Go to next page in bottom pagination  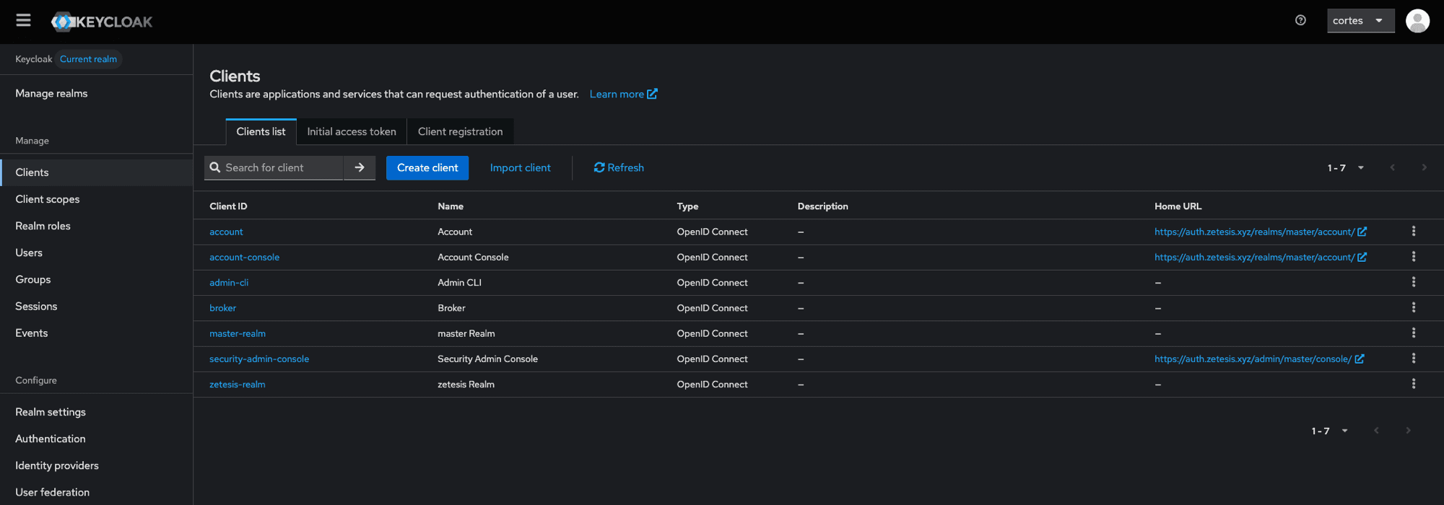[1408, 431]
